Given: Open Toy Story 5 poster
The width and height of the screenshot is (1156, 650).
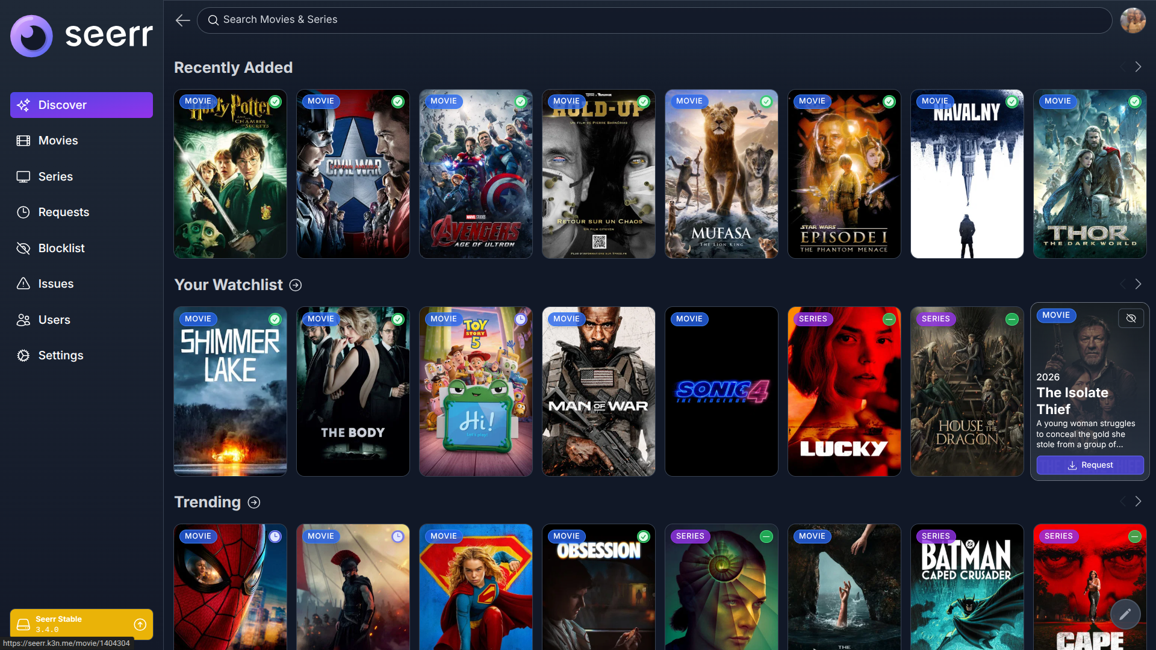Looking at the screenshot, I should pyautogui.click(x=476, y=391).
